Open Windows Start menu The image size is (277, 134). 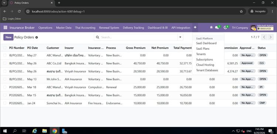click(5, 131)
